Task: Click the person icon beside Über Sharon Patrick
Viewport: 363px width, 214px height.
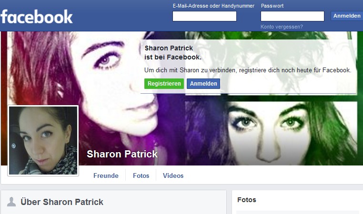Action: pos(11,202)
